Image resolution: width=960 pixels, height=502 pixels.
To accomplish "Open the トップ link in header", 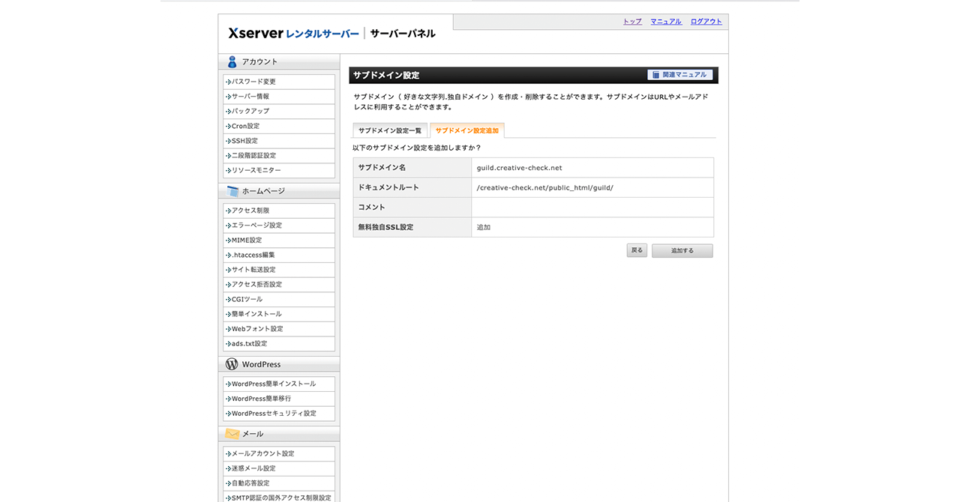I will pyautogui.click(x=632, y=22).
